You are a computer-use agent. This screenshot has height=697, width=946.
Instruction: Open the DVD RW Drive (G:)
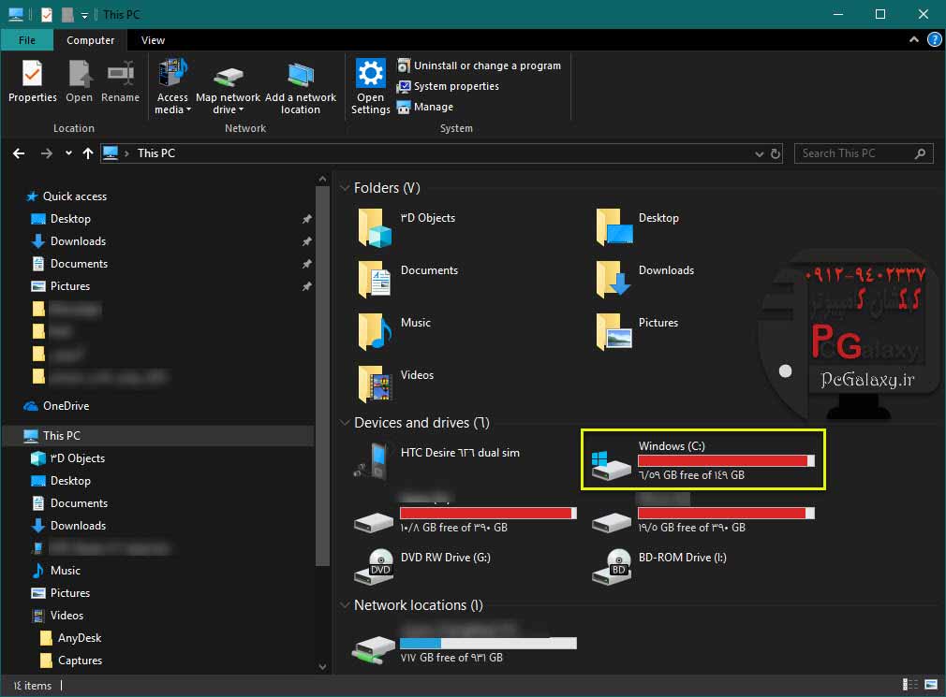click(444, 558)
